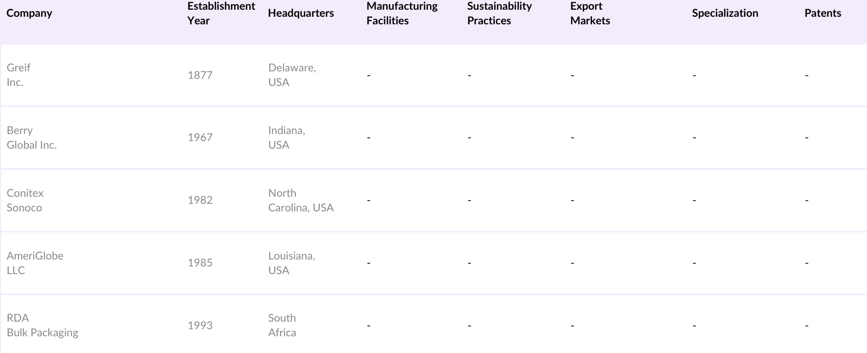Click the Company column header
Screen dimensions: 867x353
coord(29,13)
